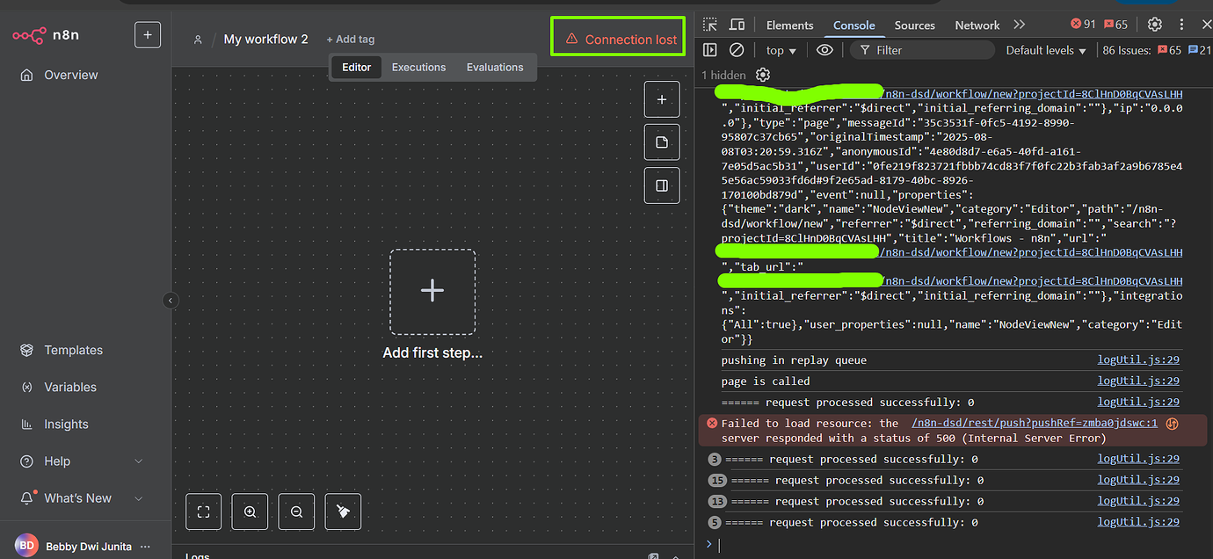Open the 'Default levels' dropdown

1044,50
